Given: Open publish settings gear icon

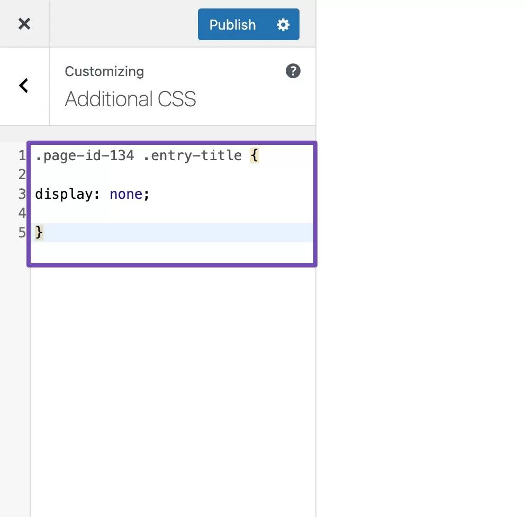Looking at the screenshot, I should tap(284, 25).
